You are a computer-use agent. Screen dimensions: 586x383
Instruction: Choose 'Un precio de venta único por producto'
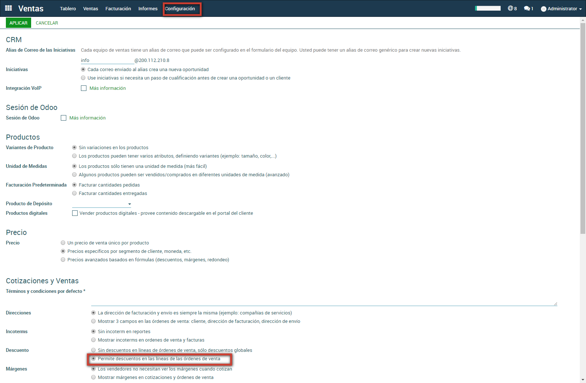63,243
